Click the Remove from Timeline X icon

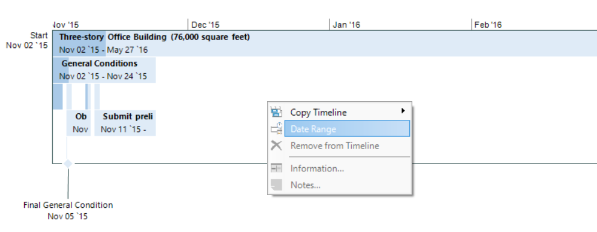click(x=276, y=145)
